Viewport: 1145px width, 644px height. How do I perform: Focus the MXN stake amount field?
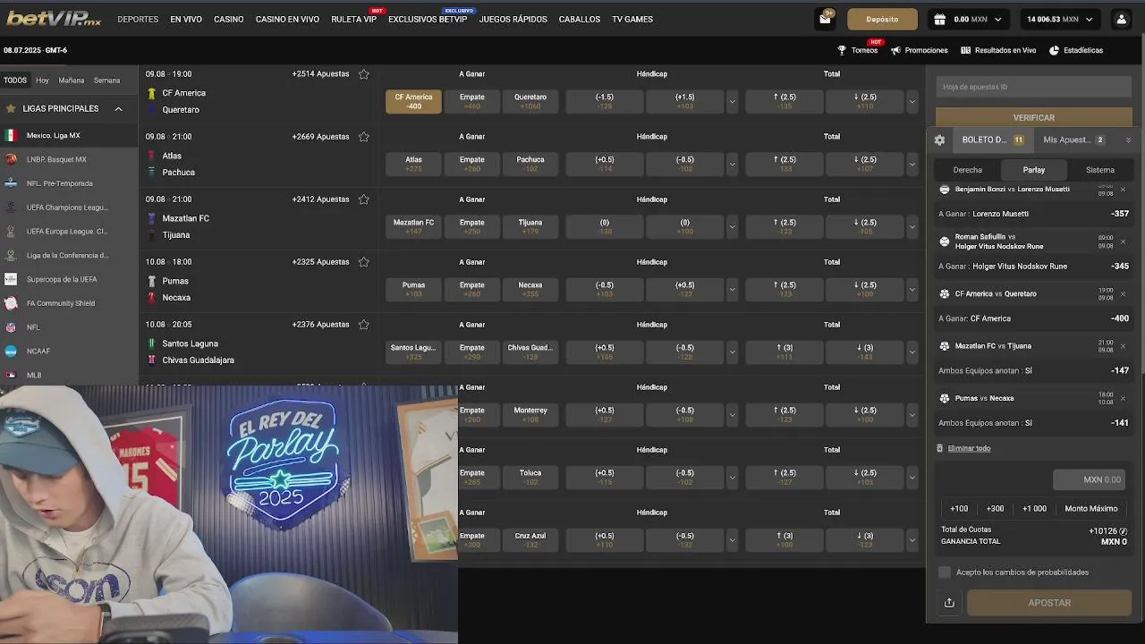point(1089,480)
